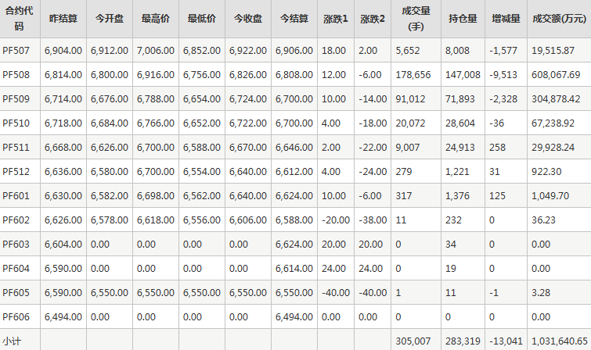The height and width of the screenshot is (350, 591).
Task: Select contract code PF605
Action: click(16, 292)
